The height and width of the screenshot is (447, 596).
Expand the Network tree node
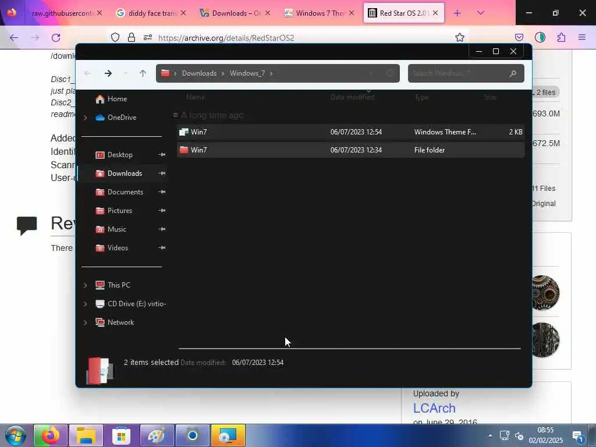(86, 322)
